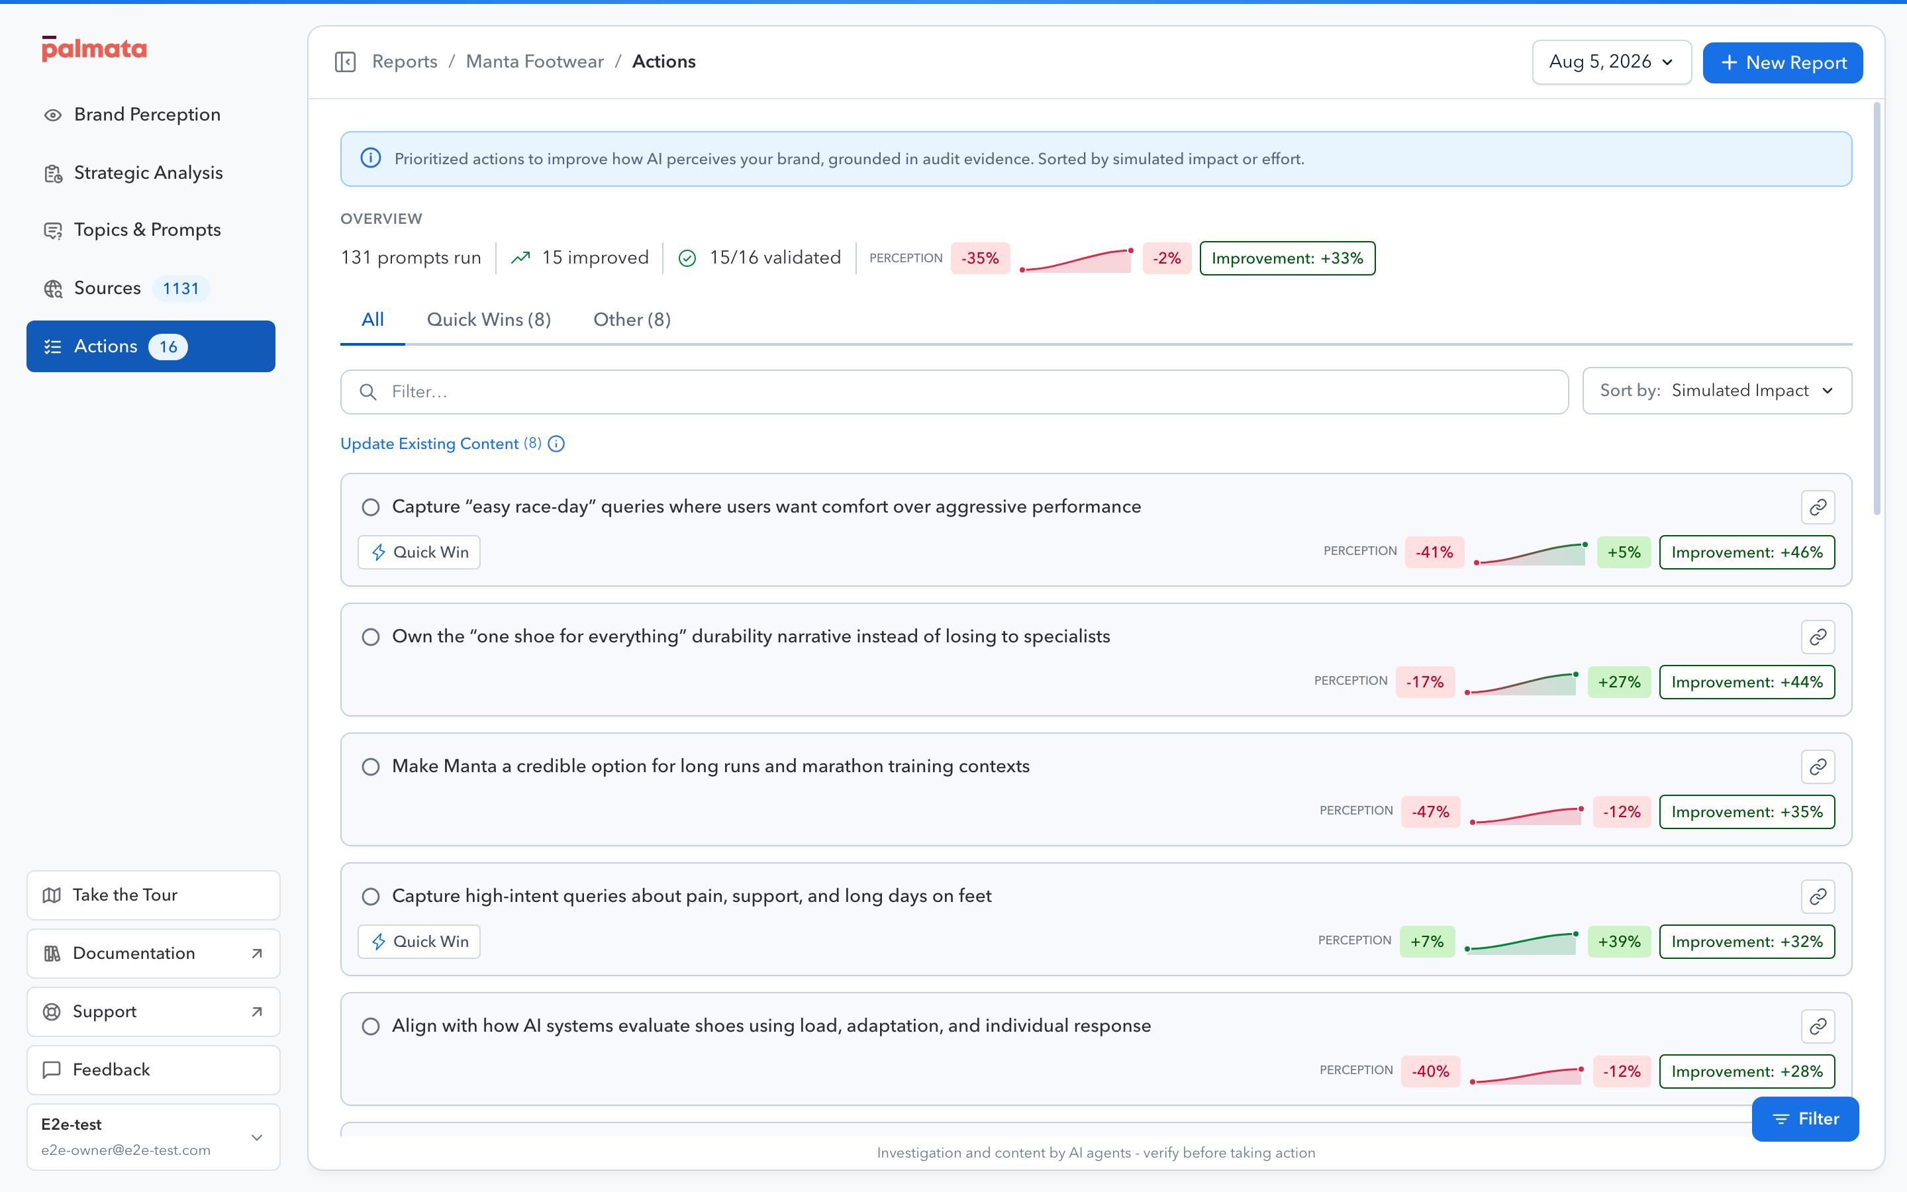The height and width of the screenshot is (1192, 1907).
Task: Mark "one shoe for everything" action complete
Action: click(370, 637)
